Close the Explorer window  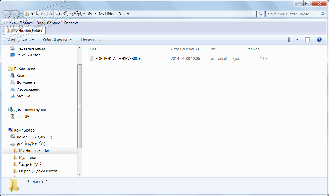pyautogui.click(x=319, y=3)
